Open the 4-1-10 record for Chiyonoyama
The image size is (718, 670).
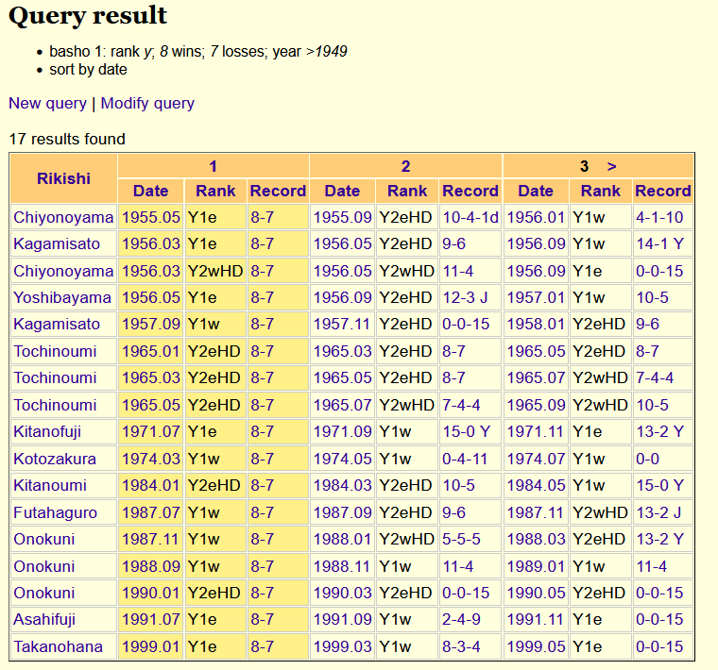point(659,217)
